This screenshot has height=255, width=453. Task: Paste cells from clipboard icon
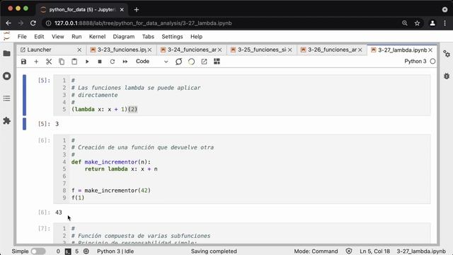pyautogui.click(x=74, y=62)
